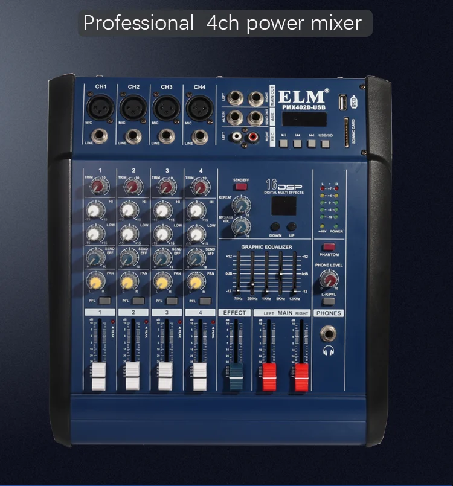Click the MP3 player display below ELM logo
This screenshot has width=453, height=486.
[304, 119]
